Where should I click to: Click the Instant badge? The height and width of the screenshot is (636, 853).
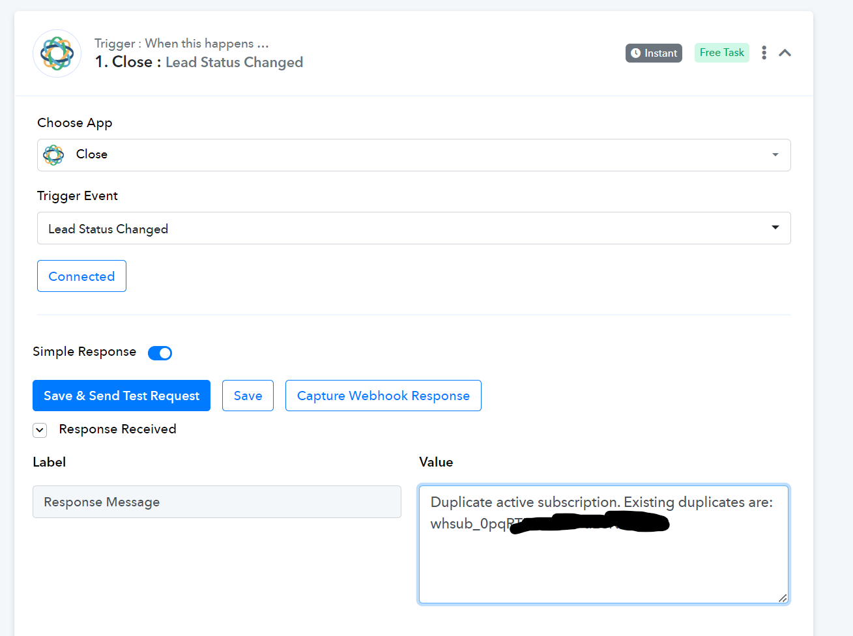click(654, 53)
